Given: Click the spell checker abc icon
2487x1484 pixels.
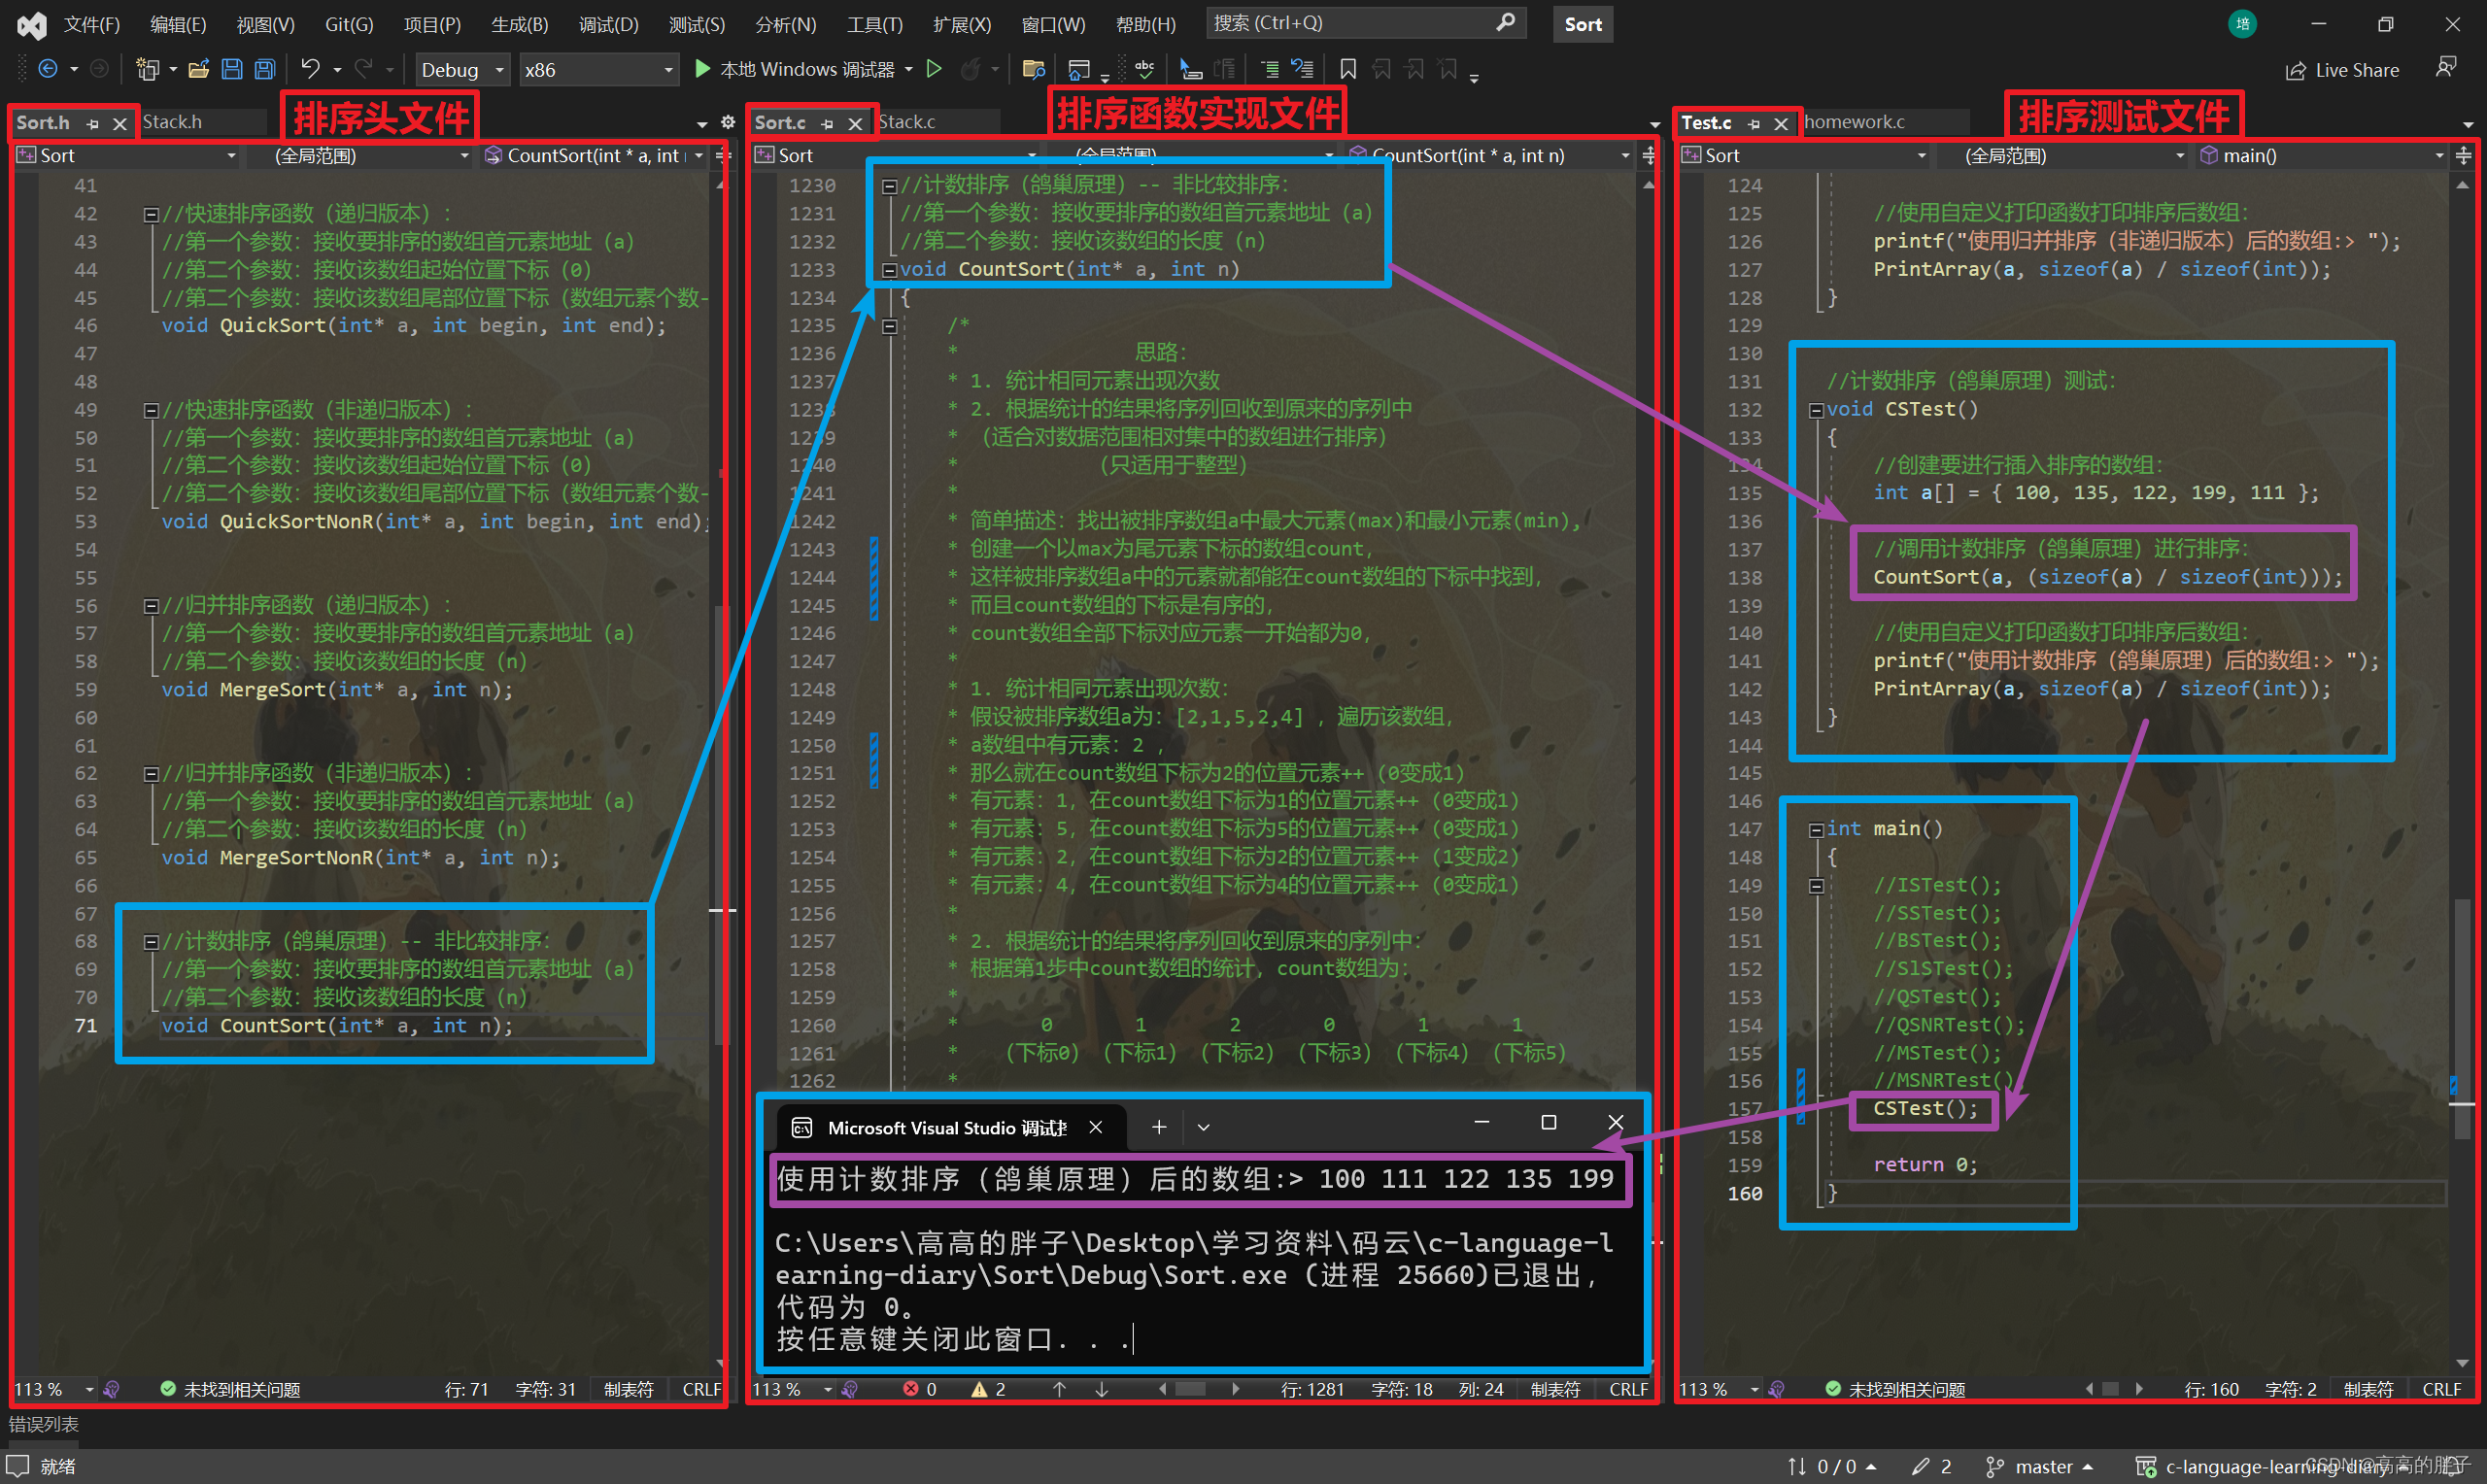Looking at the screenshot, I should pos(1145,69).
